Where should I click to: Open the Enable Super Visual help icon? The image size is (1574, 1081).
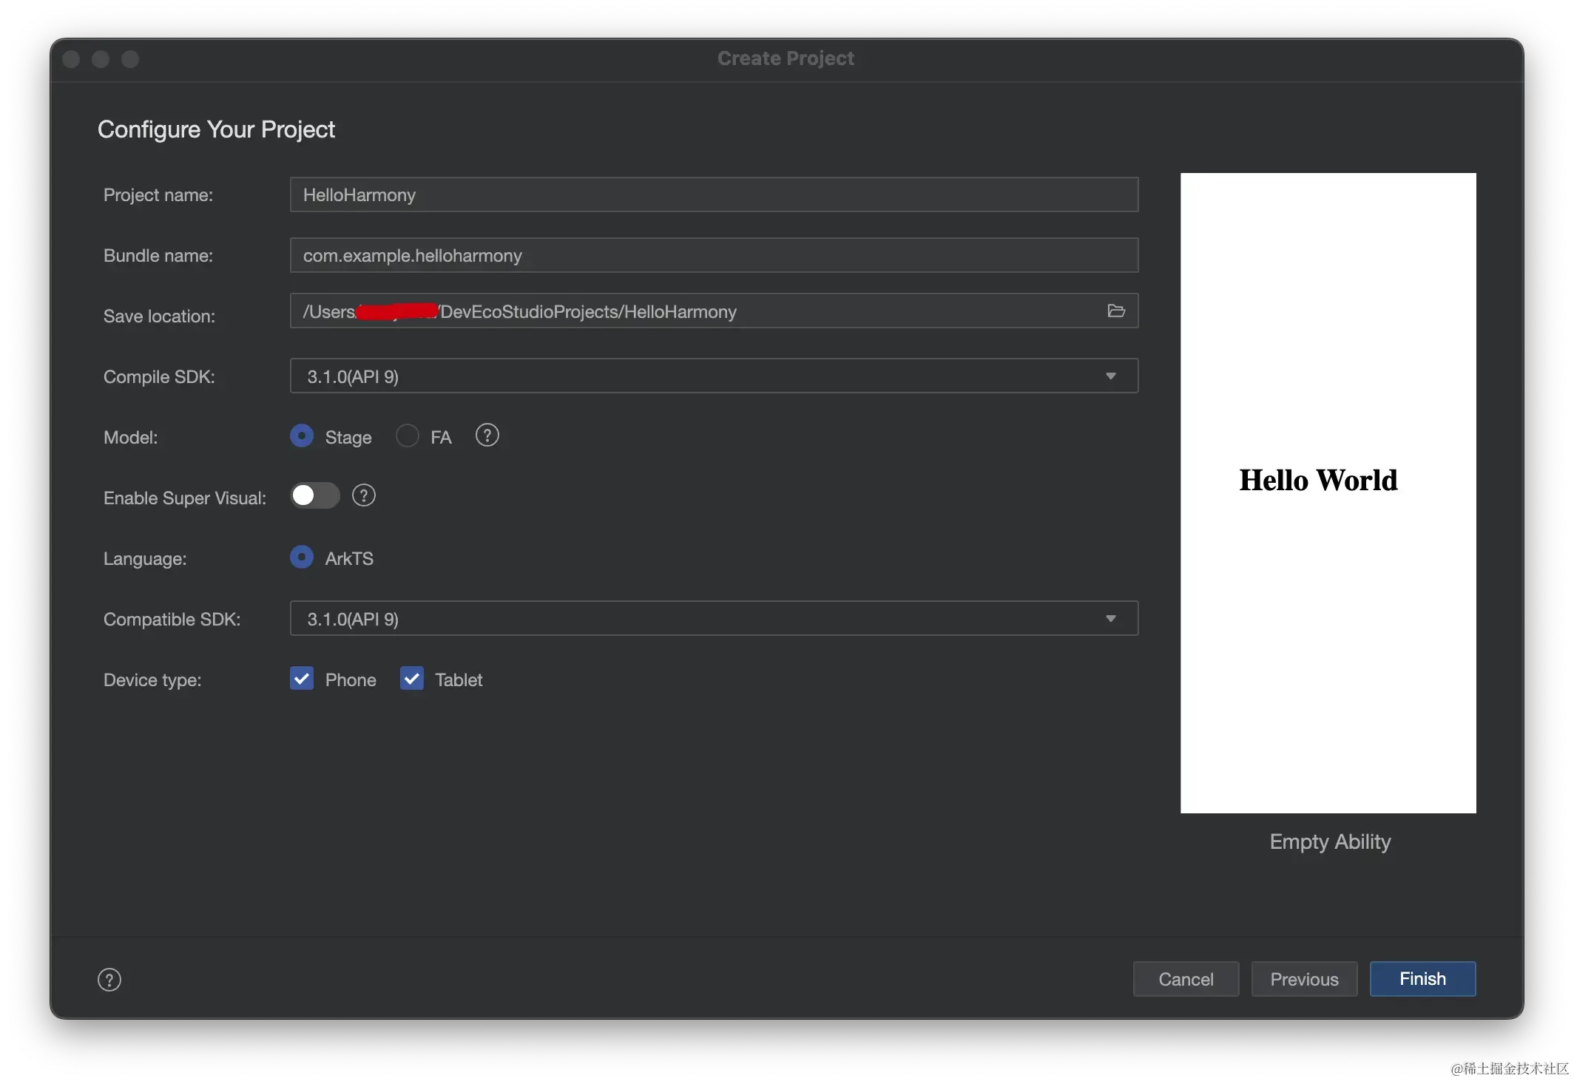(x=363, y=495)
